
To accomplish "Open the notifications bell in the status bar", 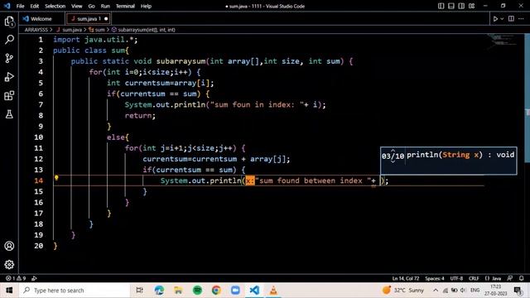I will (521, 278).
